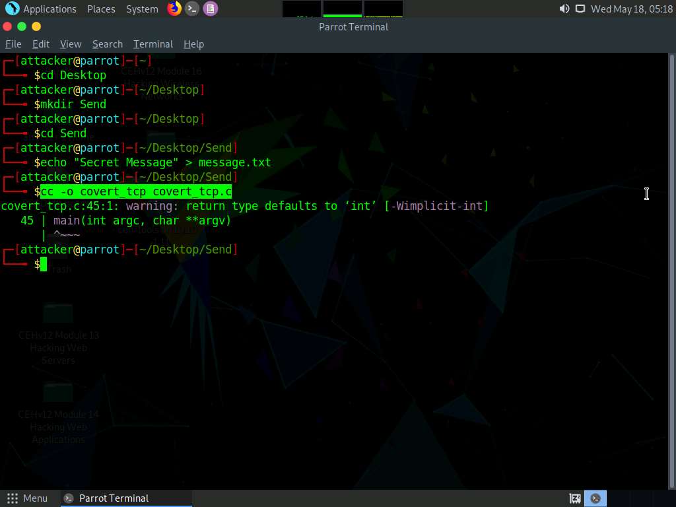This screenshot has height=507, width=676.
Task: Launch Firefox from the top panel
Action: pos(174,9)
